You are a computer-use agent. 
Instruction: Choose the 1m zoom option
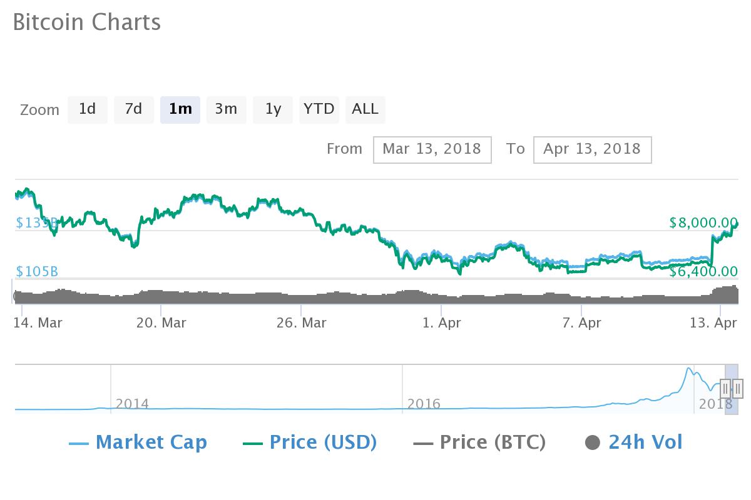(180, 109)
